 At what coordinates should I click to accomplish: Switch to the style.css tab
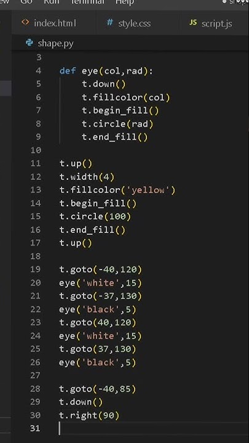point(128,23)
